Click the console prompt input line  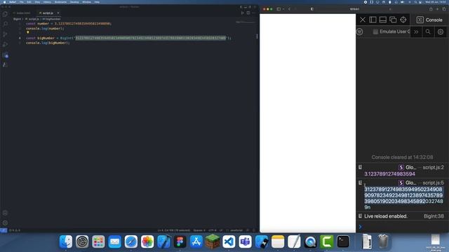point(402,227)
